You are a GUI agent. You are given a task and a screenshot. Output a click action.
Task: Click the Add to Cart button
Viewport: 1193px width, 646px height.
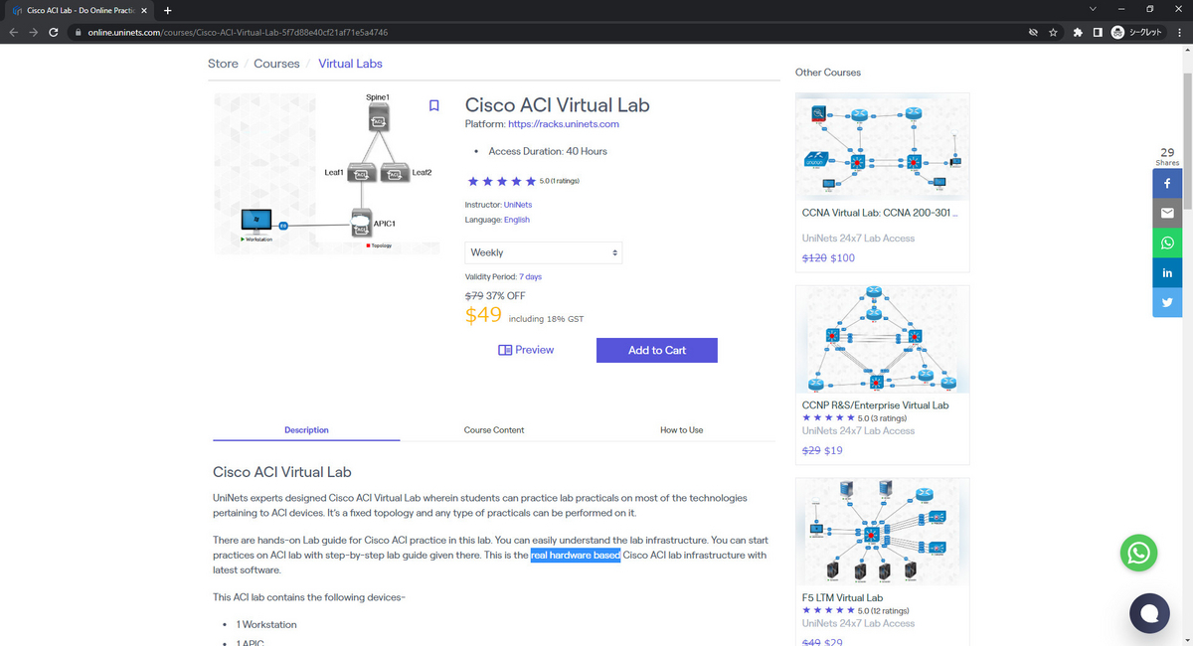(656, 350)
